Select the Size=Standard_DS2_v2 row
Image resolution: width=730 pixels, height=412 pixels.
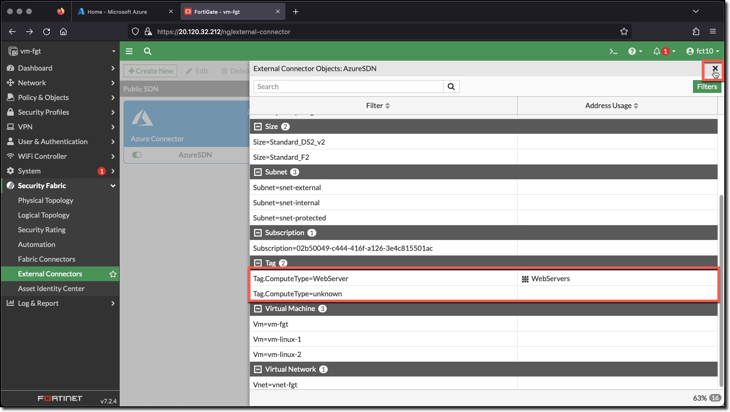(484, 142)
